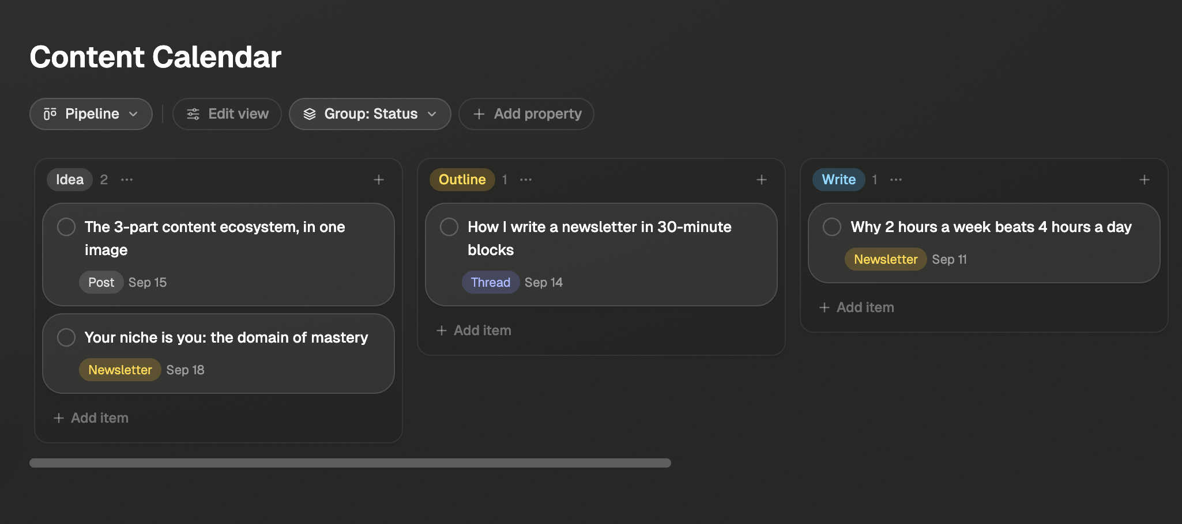Screen dimensions: 1182x524
Task: Open the three-dot menu for Idea column
Action: point(127,180)
